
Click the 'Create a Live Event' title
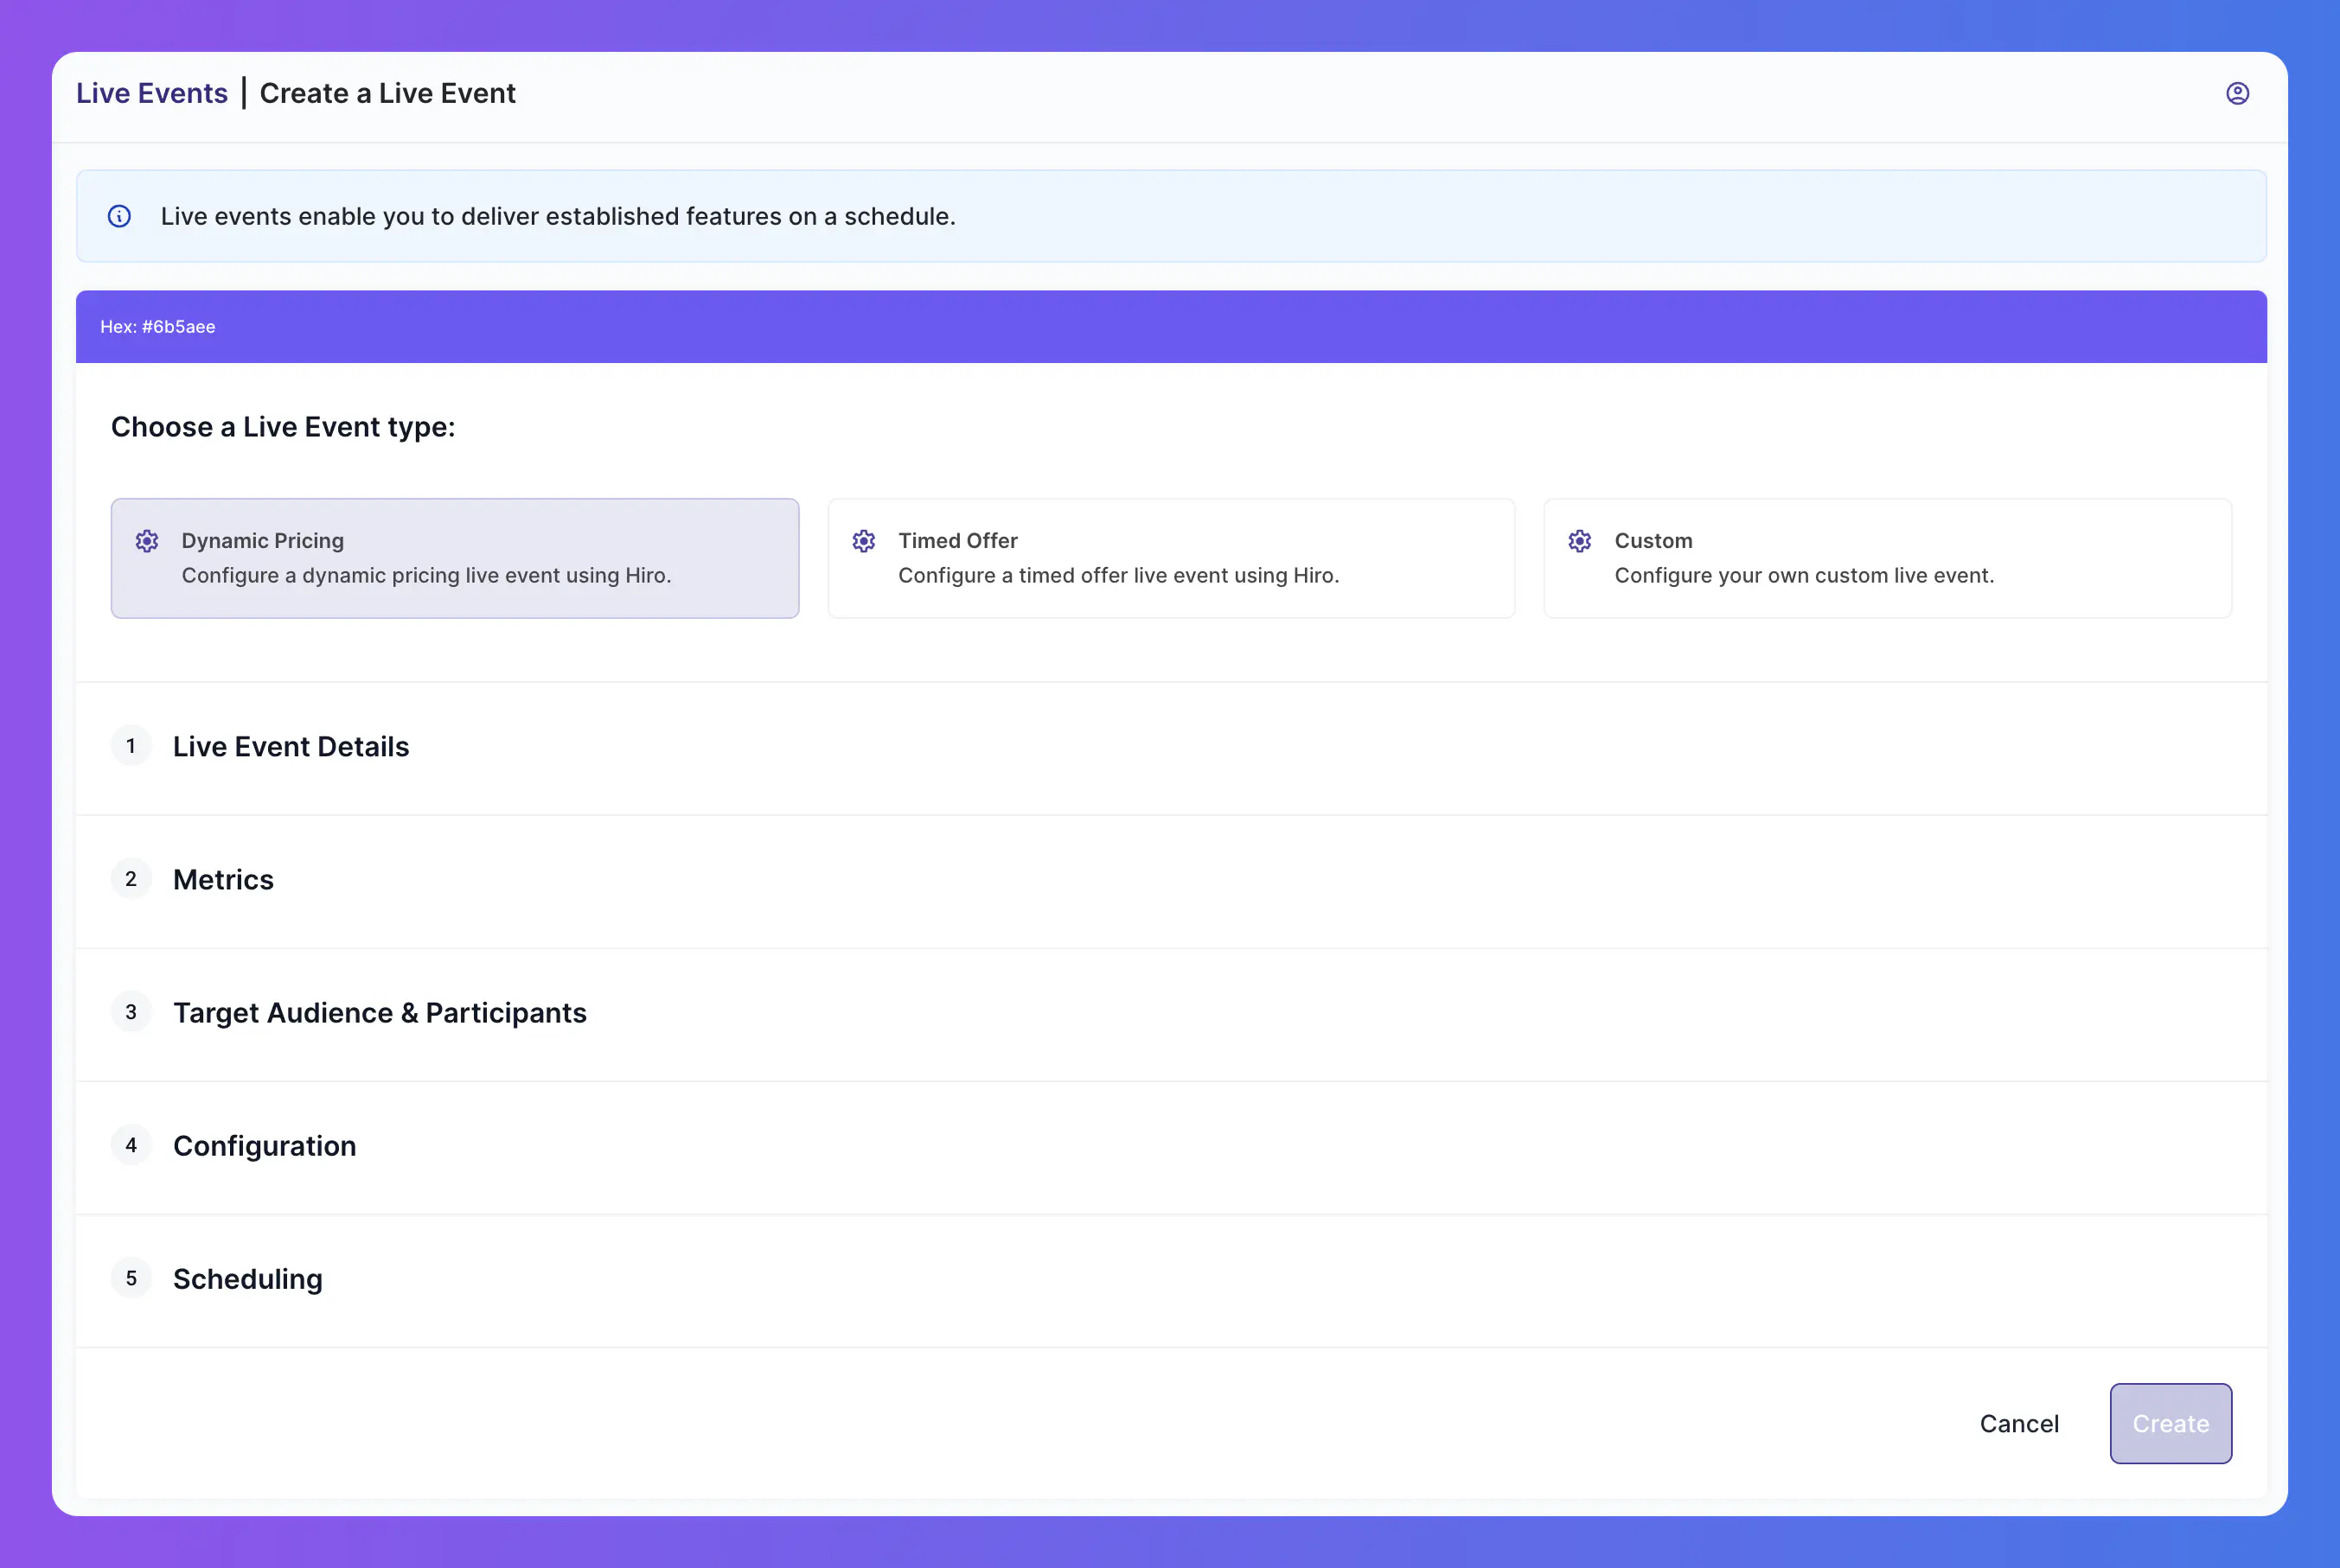[387, 93]
